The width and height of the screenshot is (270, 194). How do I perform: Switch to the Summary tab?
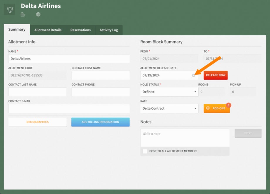click(17, 29)
